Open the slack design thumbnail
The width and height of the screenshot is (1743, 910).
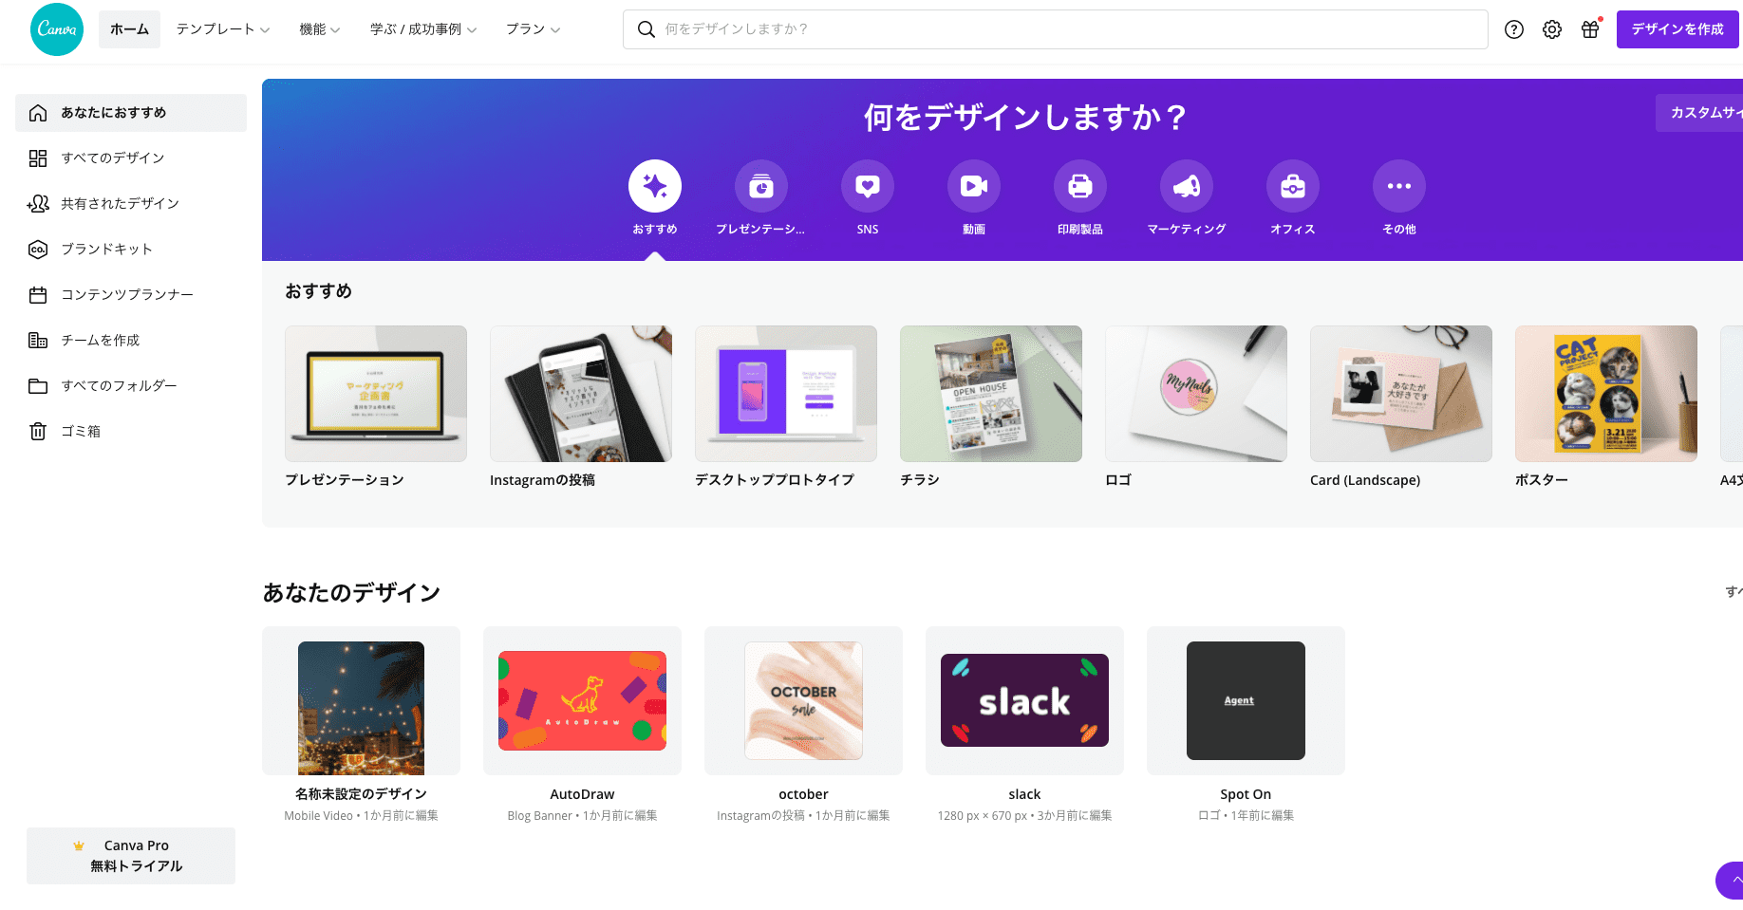[1024, 700]
